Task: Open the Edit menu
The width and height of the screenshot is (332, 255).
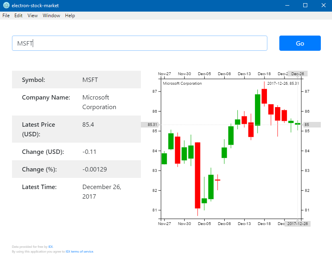Action: click(x=18, y=16)
